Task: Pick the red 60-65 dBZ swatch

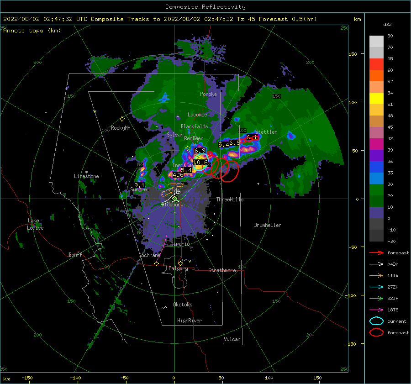Action: [x=376, y=64]
